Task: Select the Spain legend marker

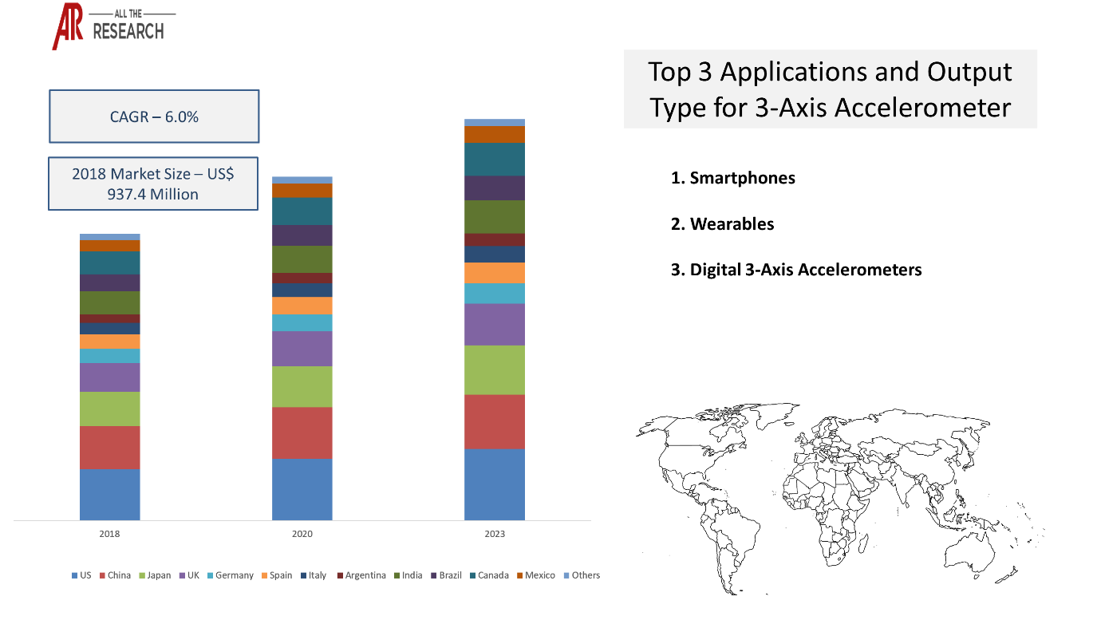Action: tap(263, 575)
